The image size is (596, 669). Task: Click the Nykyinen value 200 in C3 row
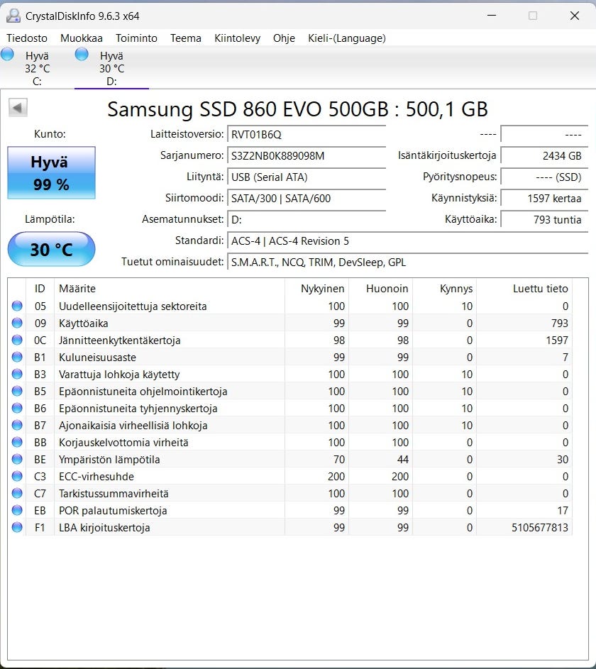coord(336,477)
